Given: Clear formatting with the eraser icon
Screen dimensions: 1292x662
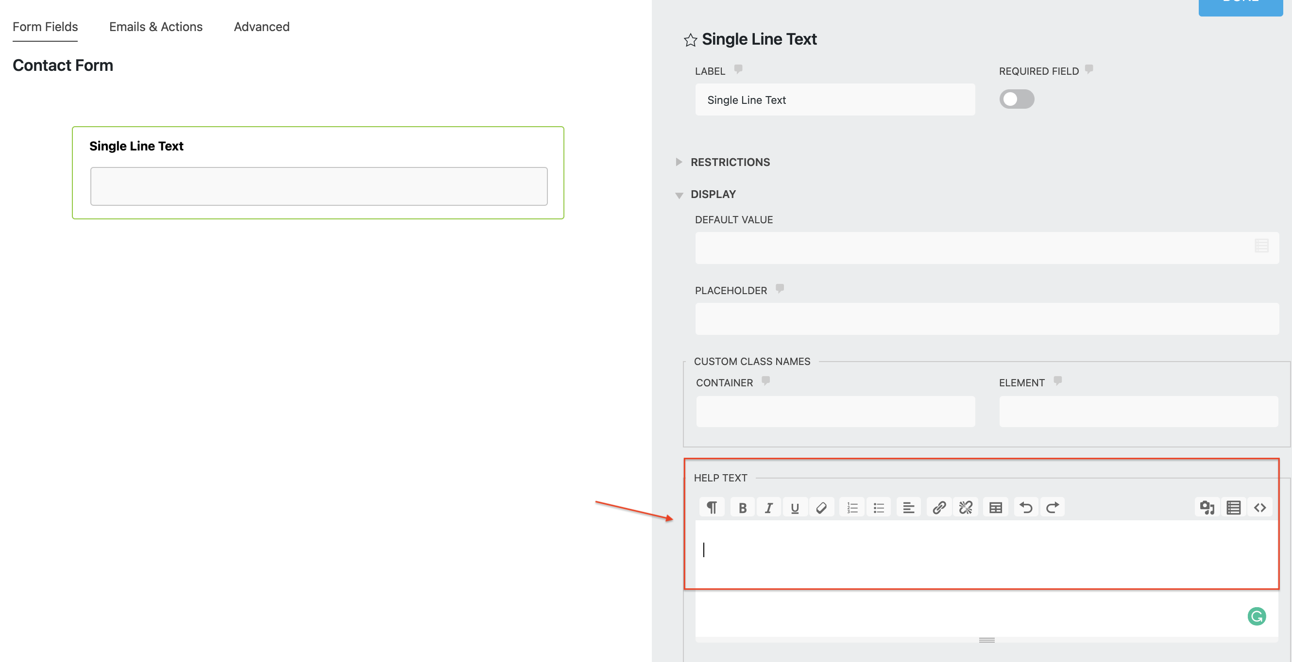Looking at the screenshot, I should click(x=822, y=507).
